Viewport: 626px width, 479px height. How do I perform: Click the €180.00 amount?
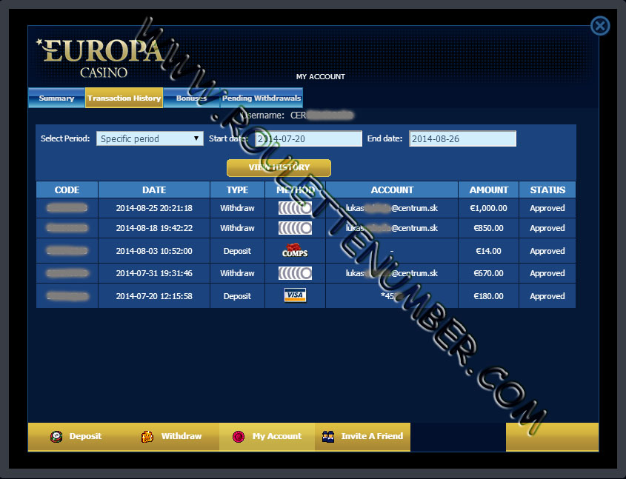(x=489, y=296)
